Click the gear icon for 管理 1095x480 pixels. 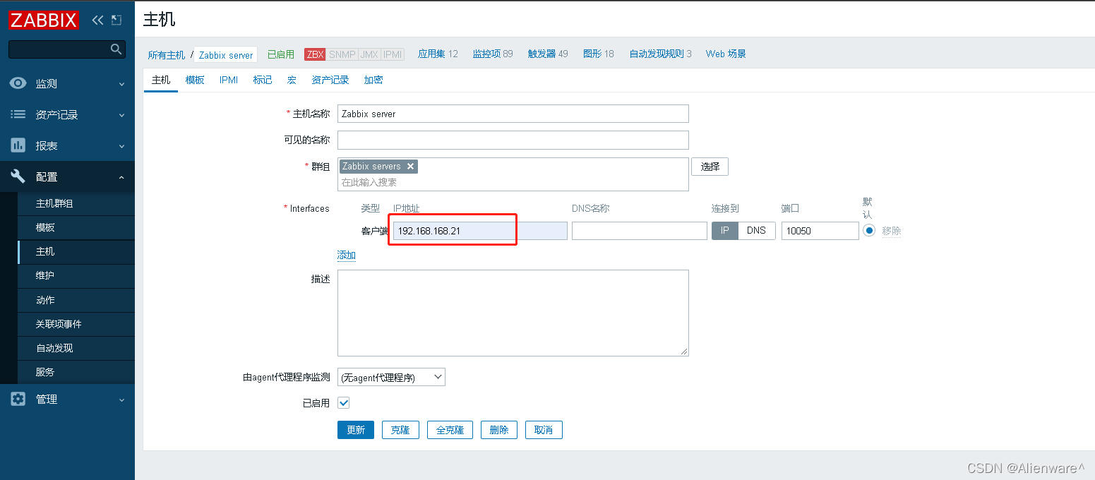[x=18, y=399]
